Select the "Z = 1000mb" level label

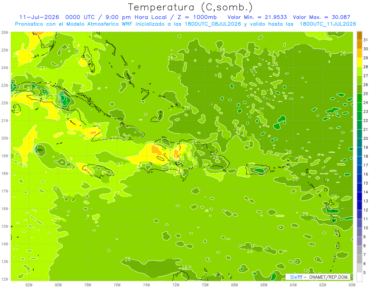point(197,17)
